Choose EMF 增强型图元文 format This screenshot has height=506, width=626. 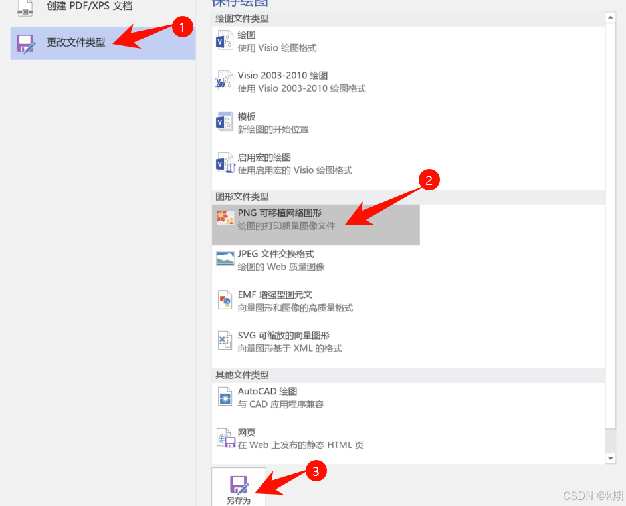274,295
